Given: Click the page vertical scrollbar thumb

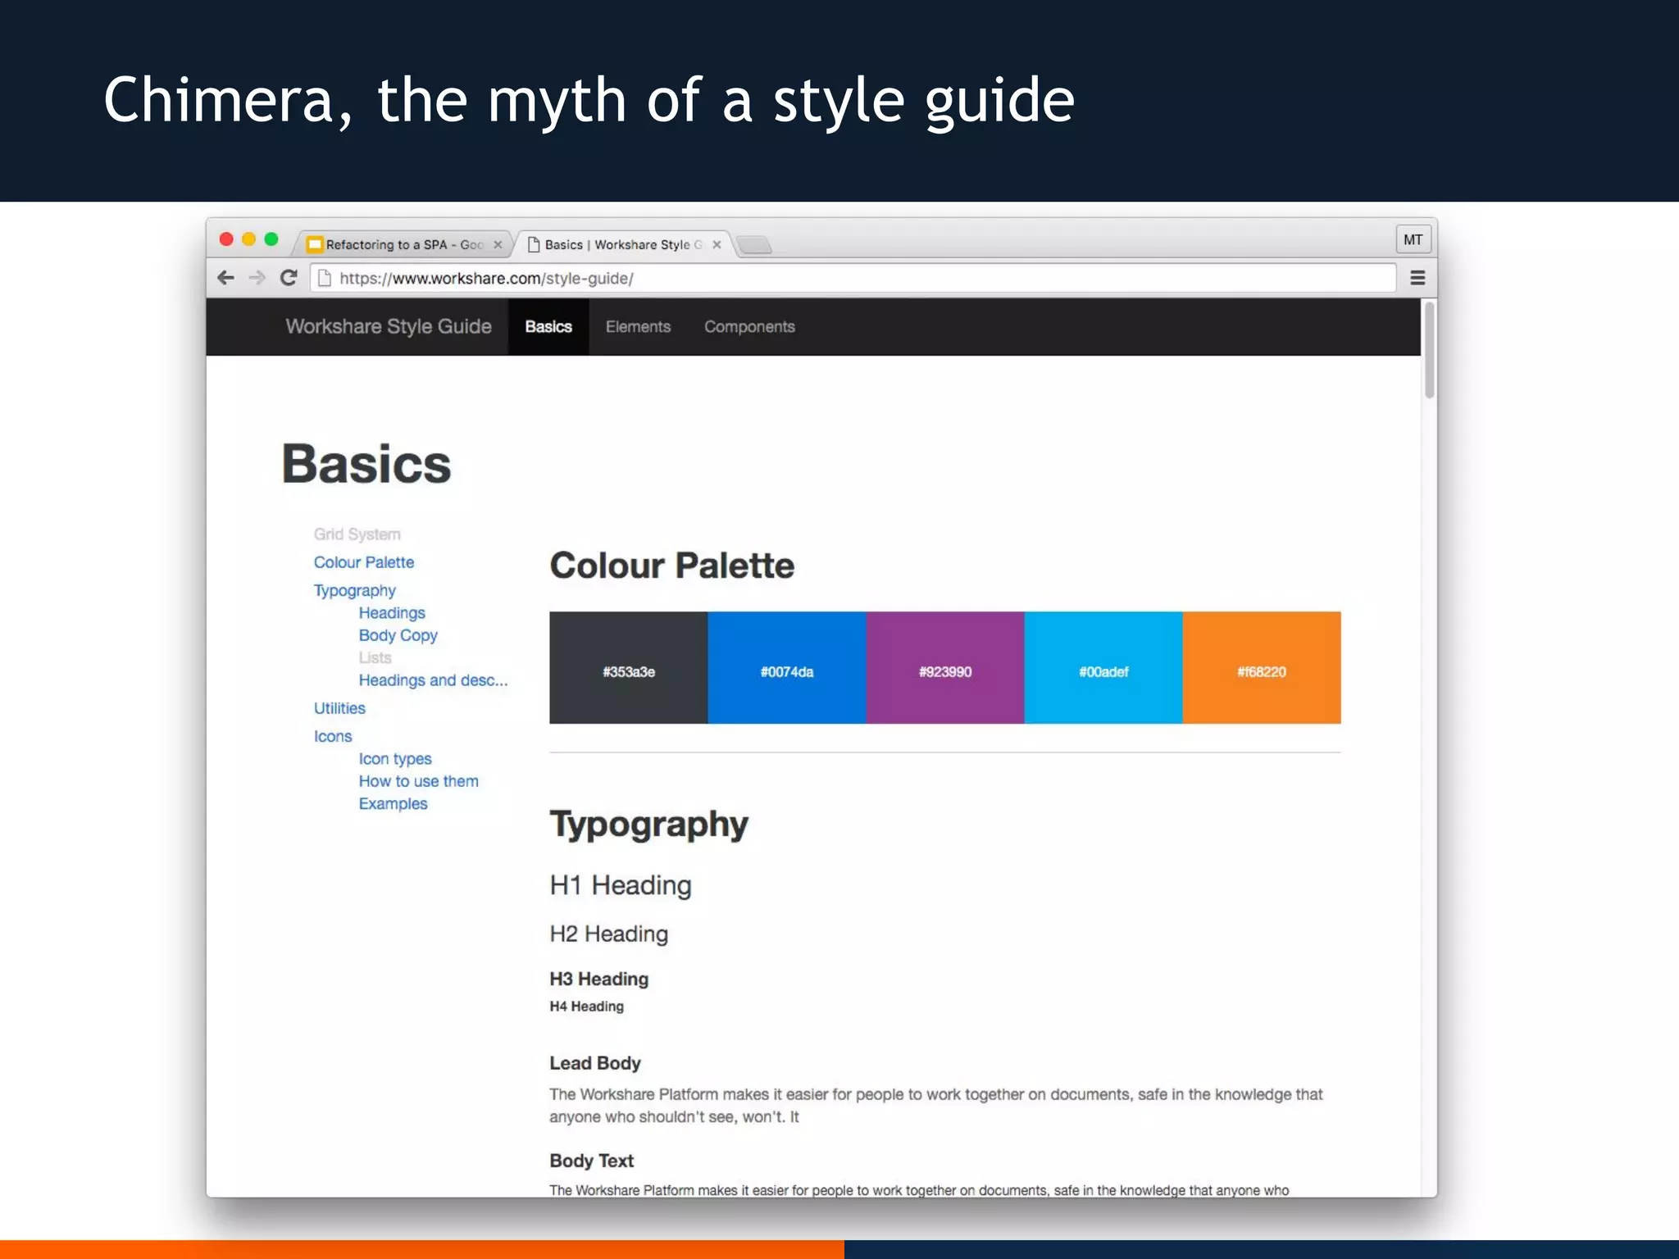Looking at the screenshot, I should point(1430,351).
